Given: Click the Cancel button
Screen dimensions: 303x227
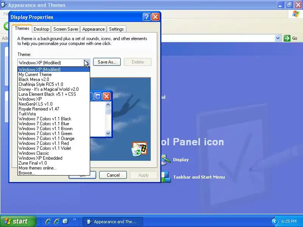Looking at the screenshot, I should (113, 175).
